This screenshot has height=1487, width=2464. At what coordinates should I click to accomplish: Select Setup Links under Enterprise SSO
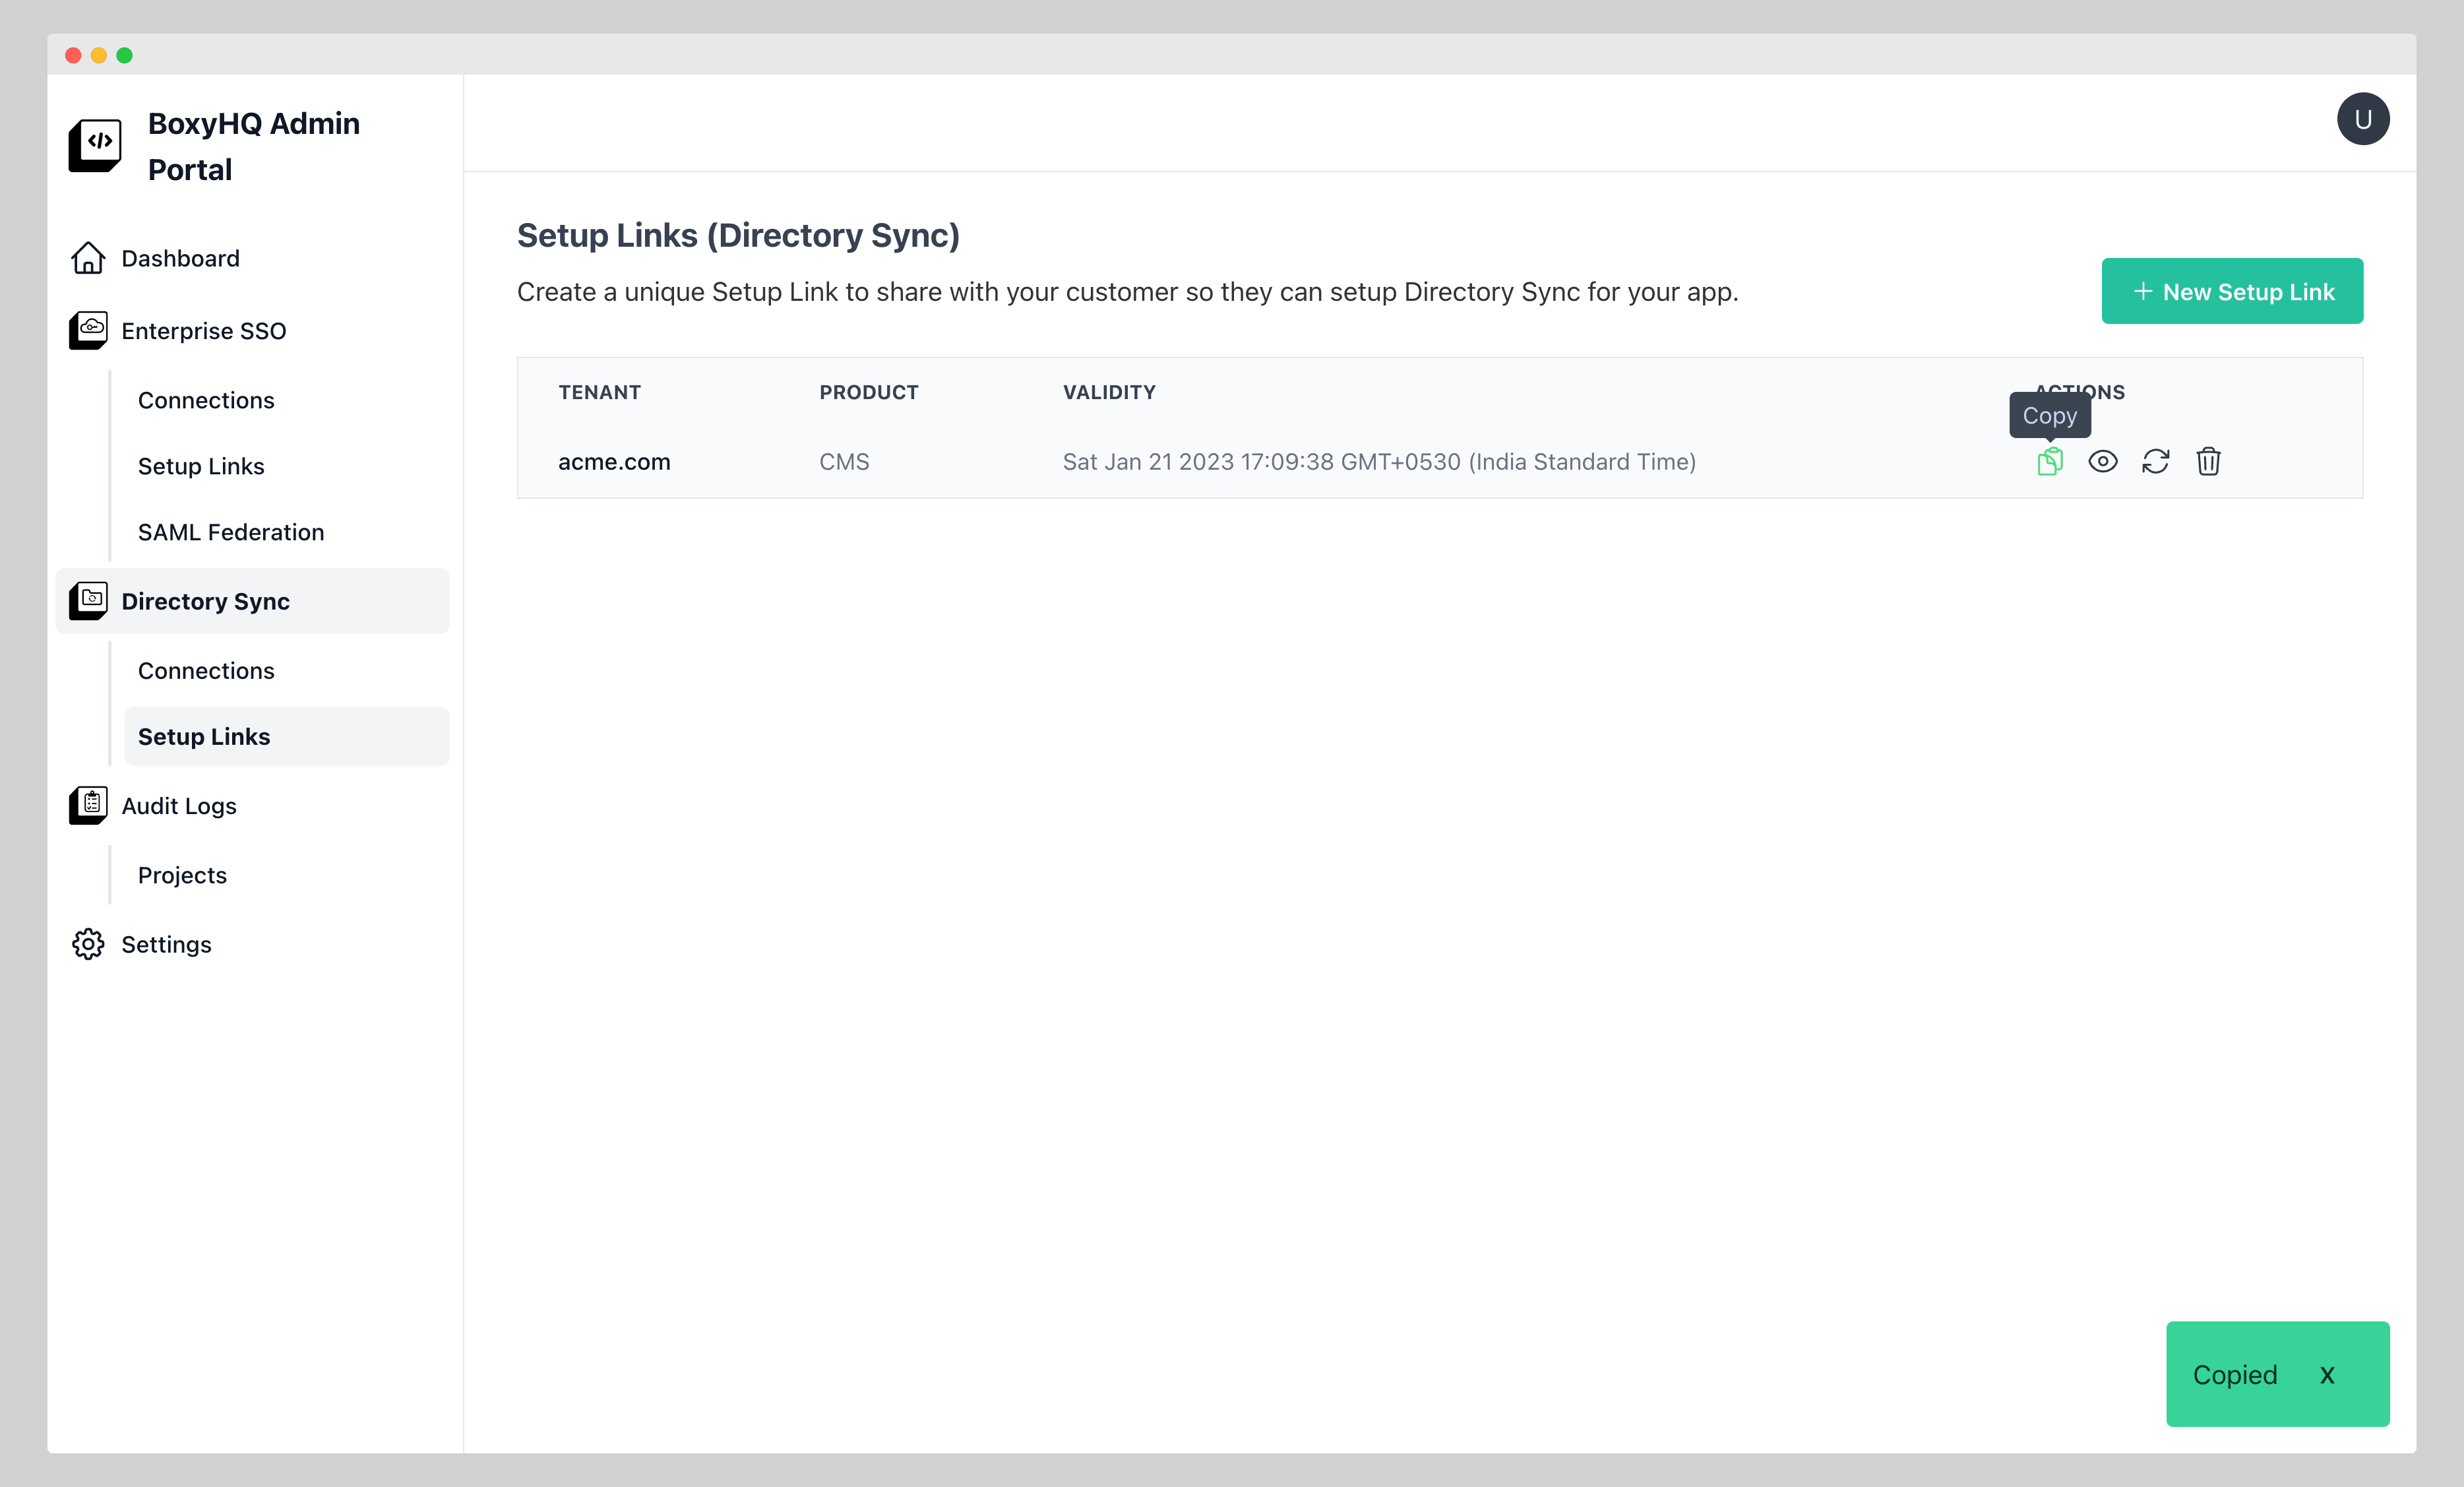(x=201, y=465)
